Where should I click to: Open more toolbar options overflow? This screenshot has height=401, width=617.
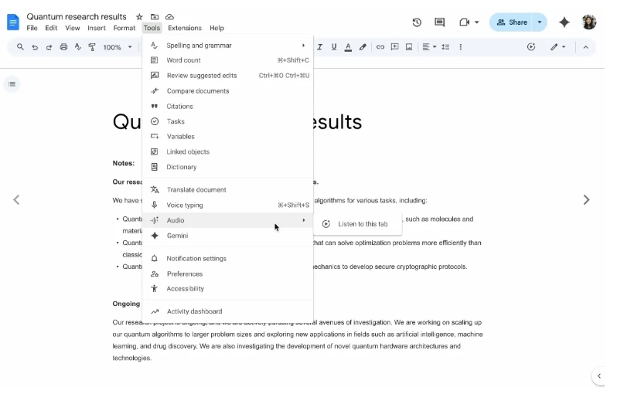pyautogui.click(x=460, y=47)
